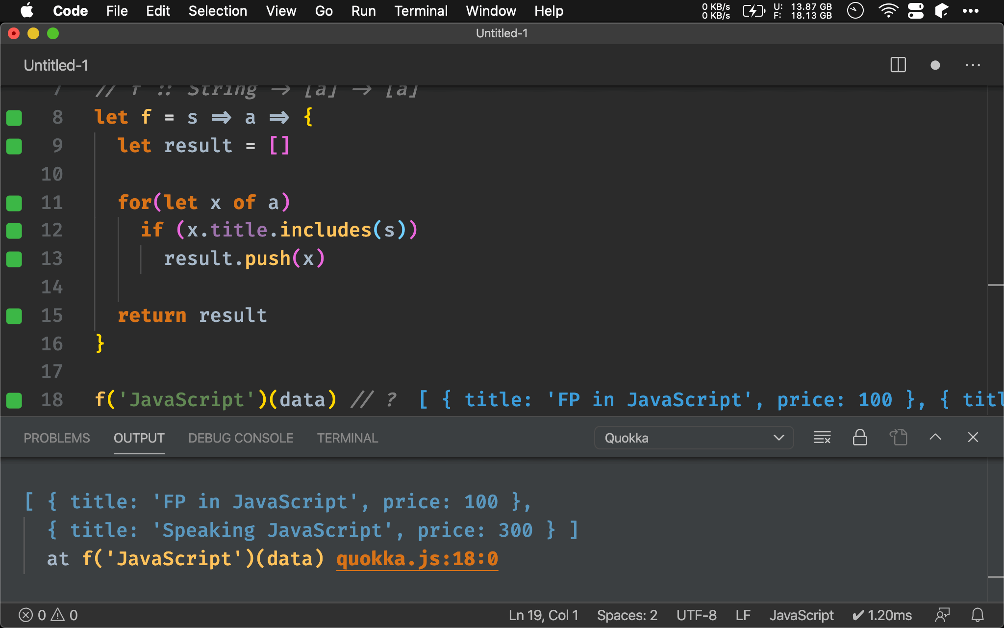The image size is (1004, 628).
Task: Switch to the PROBLEMS tab
Action: tap(57, 438)
